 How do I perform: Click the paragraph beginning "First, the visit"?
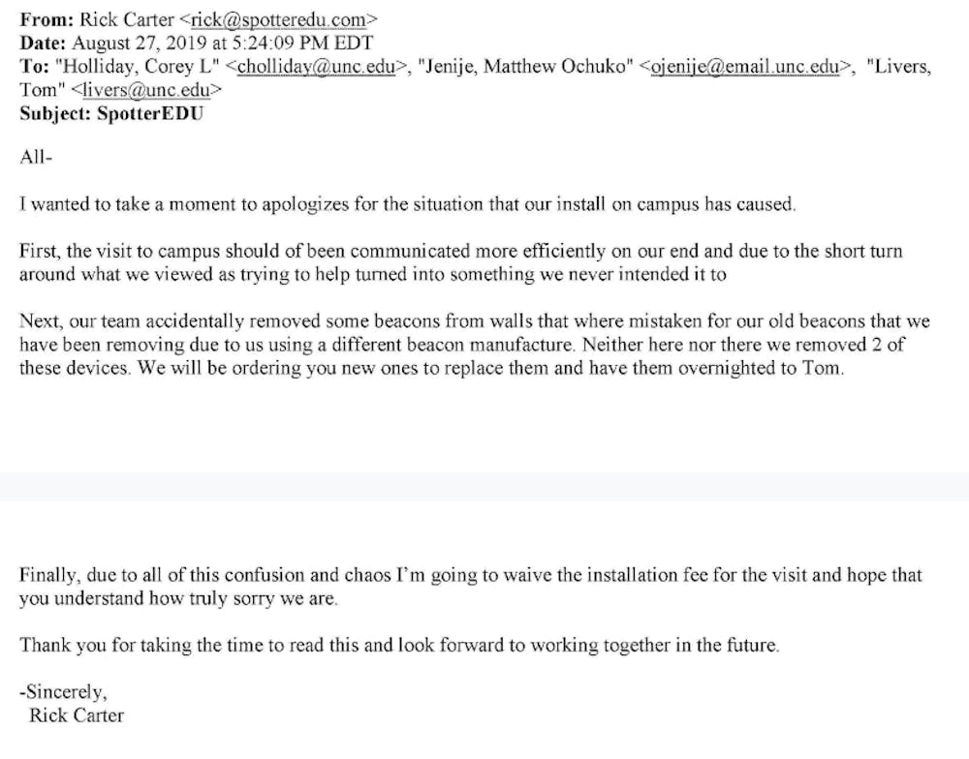(460, 262)
